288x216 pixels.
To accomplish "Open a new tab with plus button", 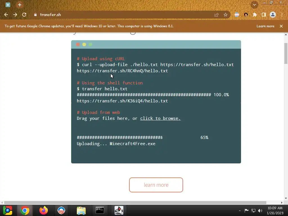I will 20,5.
